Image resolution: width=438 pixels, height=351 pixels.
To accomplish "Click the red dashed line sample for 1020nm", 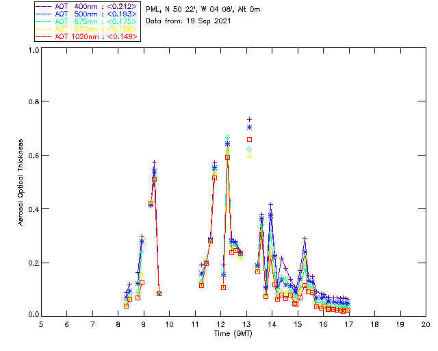I will [x=44, y=36].
